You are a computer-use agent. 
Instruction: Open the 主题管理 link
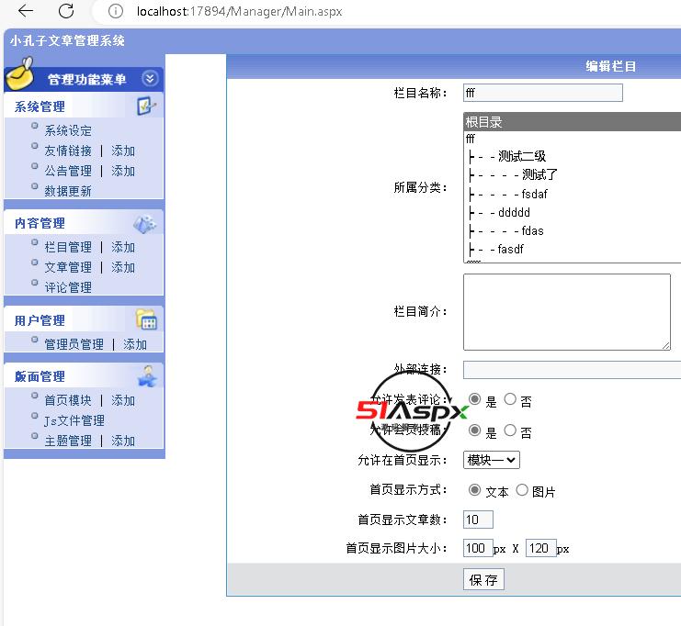pyautogui.click(x=68, y=442)
